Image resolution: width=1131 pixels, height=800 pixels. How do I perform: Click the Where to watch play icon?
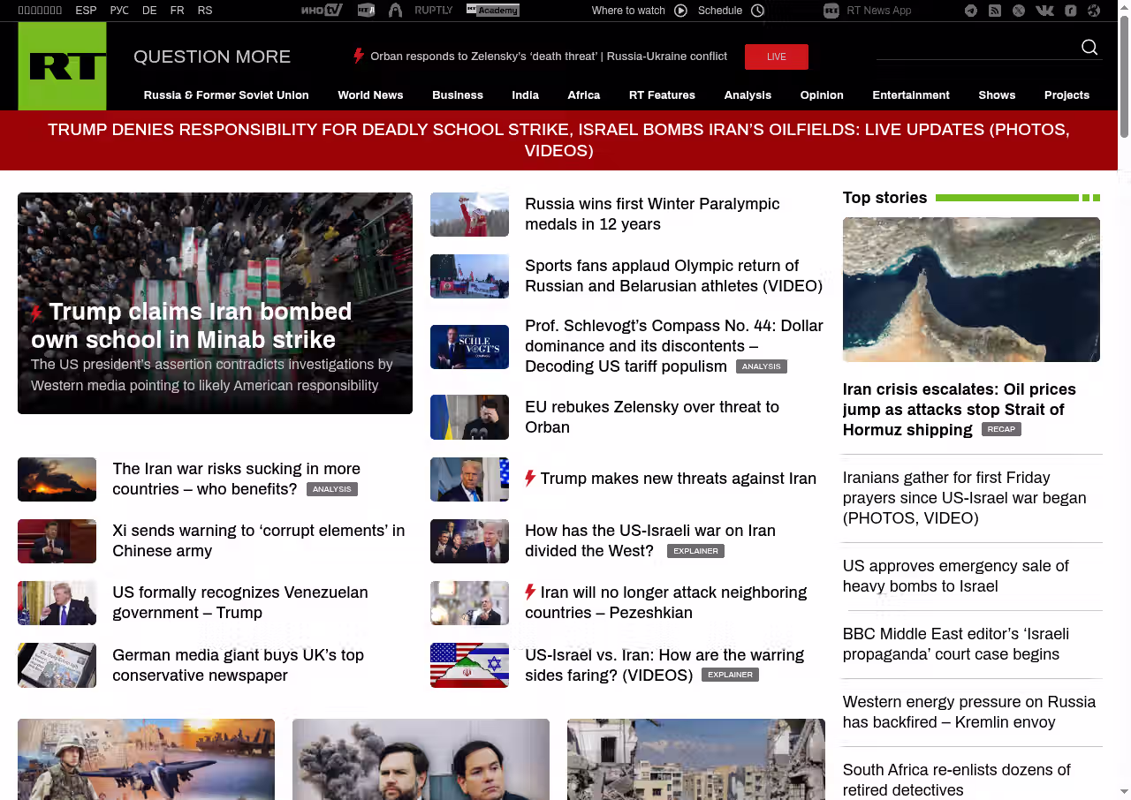click(x=680, y=11)
